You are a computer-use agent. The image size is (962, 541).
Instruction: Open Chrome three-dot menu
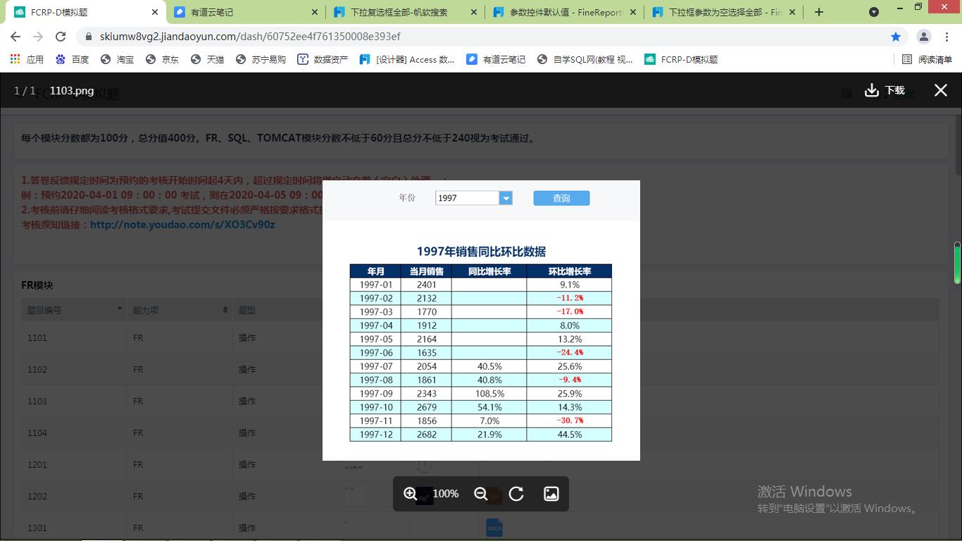coord(947,37)
